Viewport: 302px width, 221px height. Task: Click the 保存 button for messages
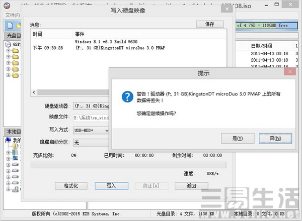coord(210,24)
